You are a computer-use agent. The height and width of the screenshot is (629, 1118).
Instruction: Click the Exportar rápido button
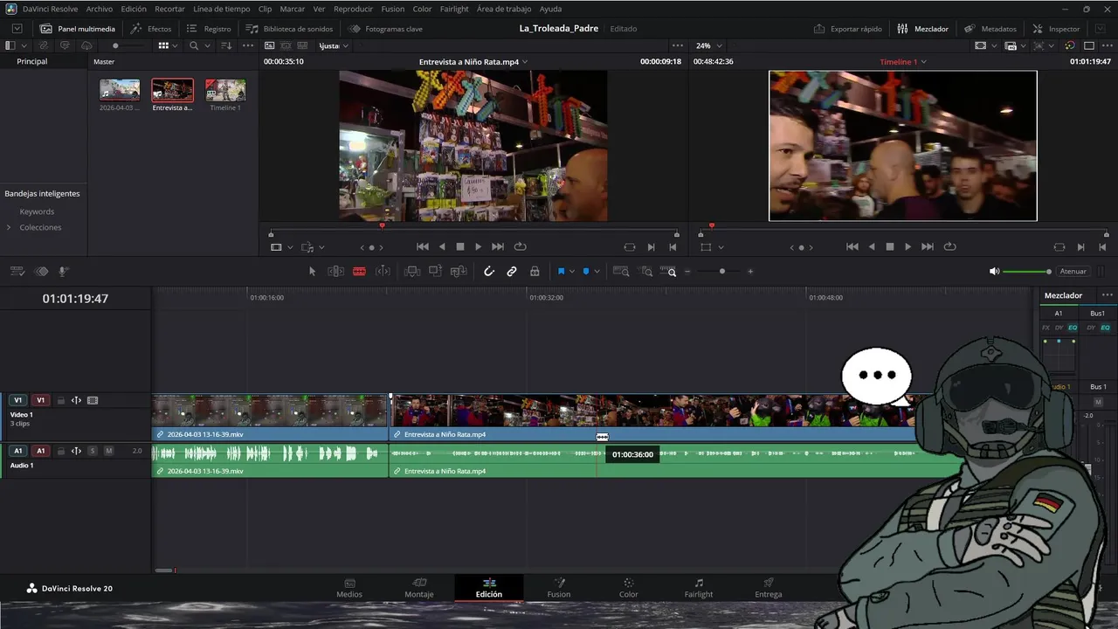point(847,29)
